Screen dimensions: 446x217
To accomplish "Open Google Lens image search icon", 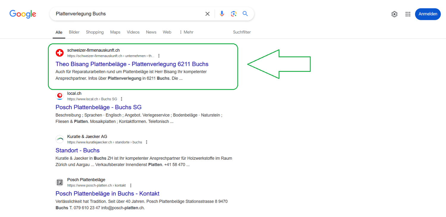I will (234, 14).
